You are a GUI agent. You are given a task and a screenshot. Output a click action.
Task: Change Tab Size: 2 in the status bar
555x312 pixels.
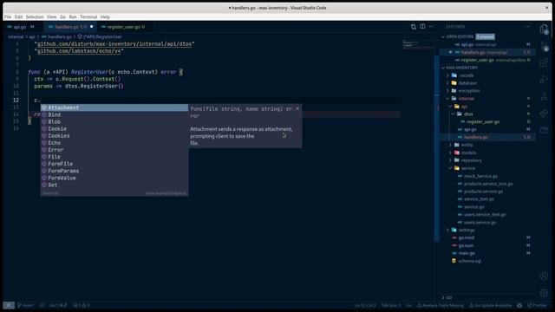pos(391,305)
